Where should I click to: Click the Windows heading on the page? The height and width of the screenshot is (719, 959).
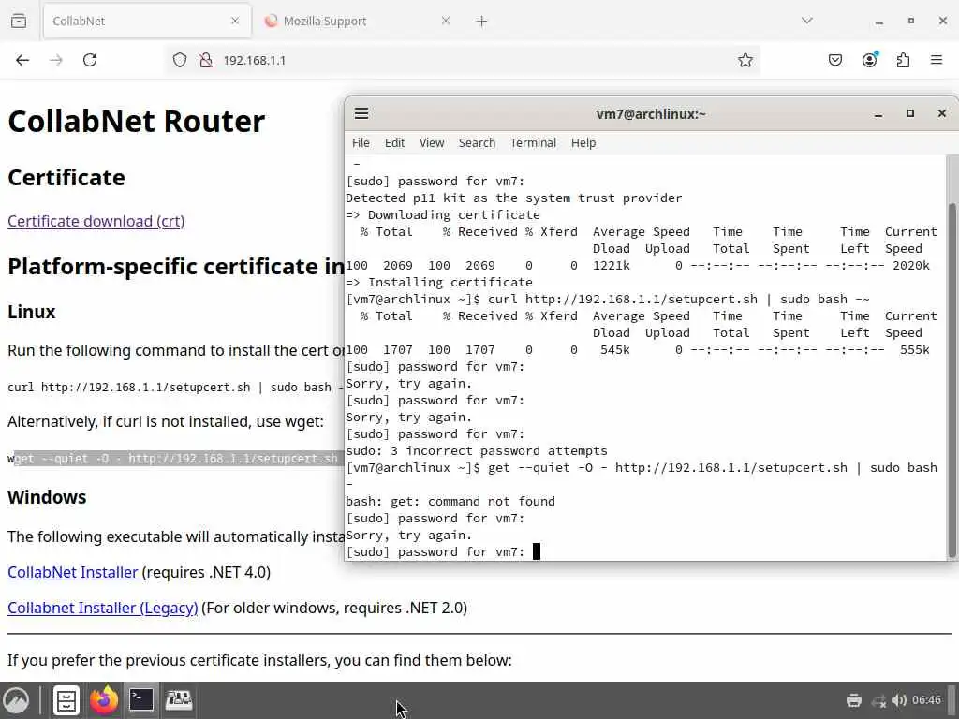47,497
